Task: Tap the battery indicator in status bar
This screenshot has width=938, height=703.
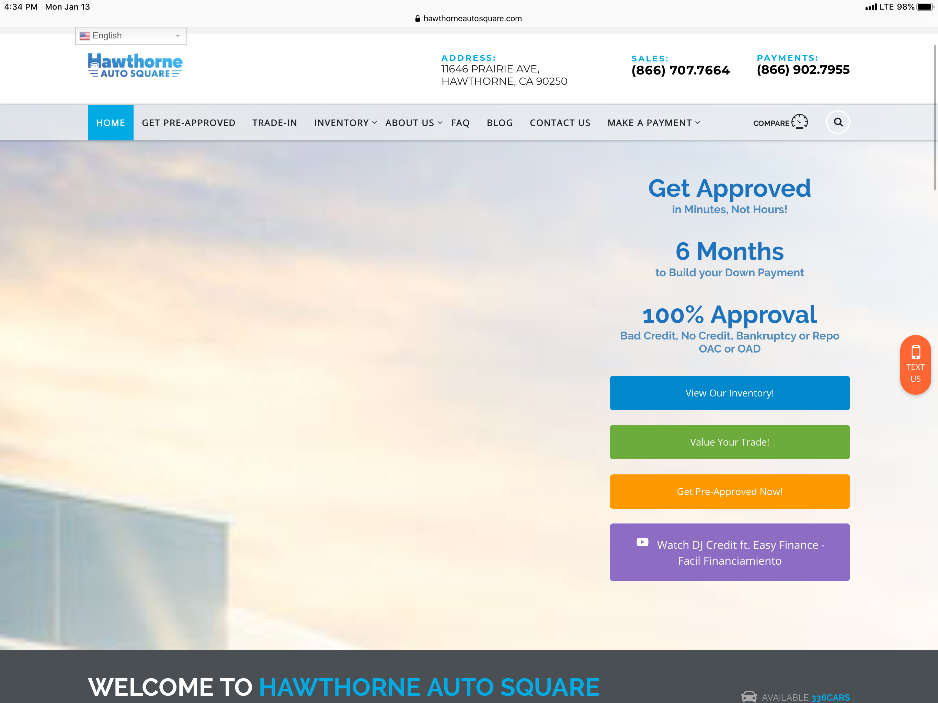Action: tap(925, 7)
